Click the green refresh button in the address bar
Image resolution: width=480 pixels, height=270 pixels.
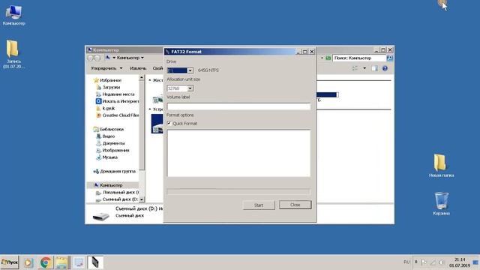tap(328, 58)
